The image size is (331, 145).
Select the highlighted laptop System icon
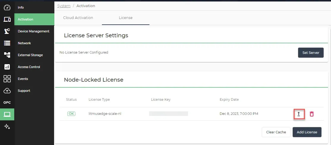pyautogui.click(x=7, y=114)
